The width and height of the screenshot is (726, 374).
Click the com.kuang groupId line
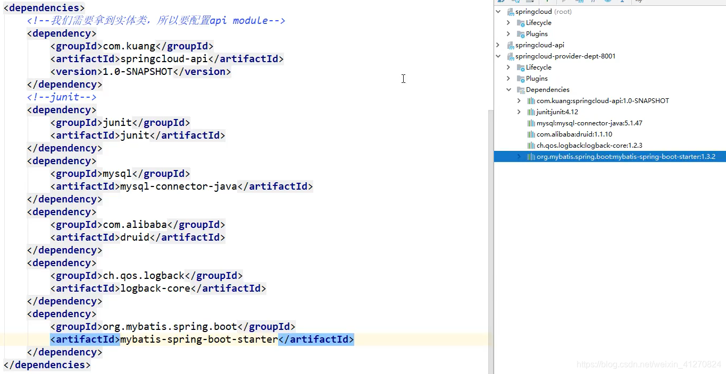click(132, 46)
